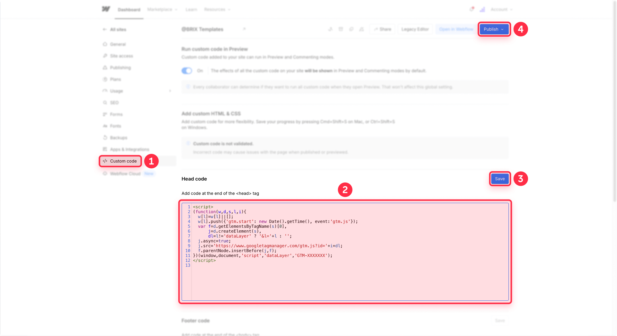Screen dimensions: 617x336
Task: Open the Legacy Editor
Action: click(415, 29)
